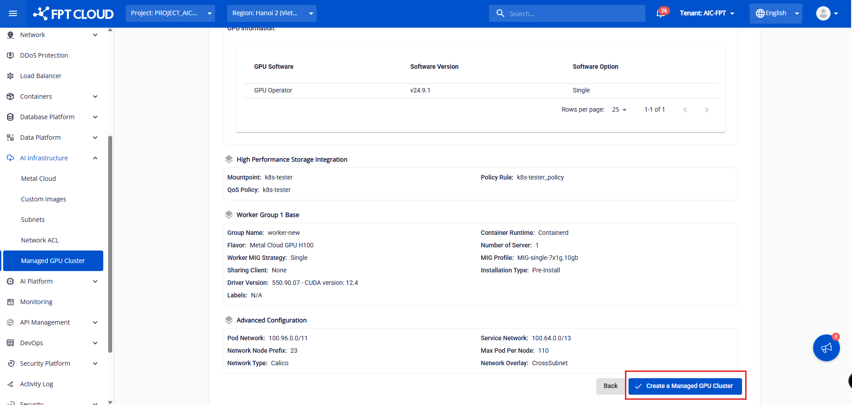Open Metal Cloud in the sidebar
The image size is (852, 405).
tap(38, 179)
